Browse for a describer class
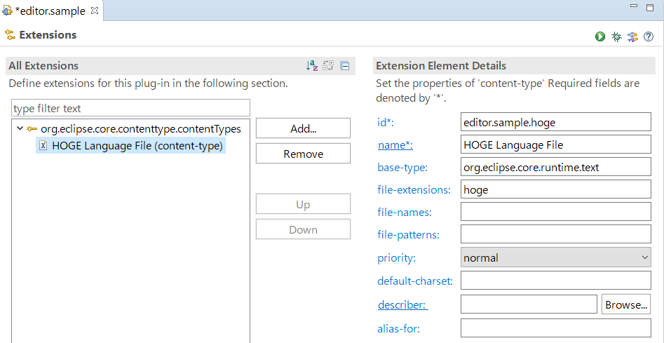The image size is (664, 343). point(625,304)
